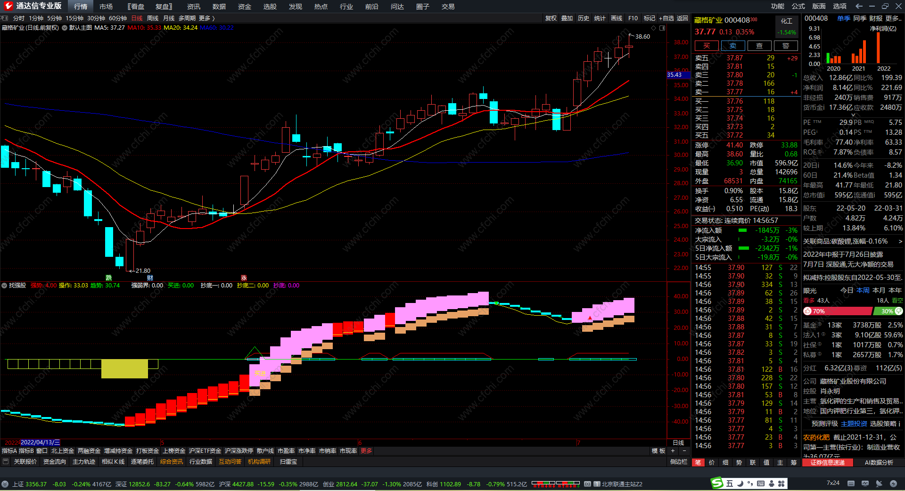The height and width of the screenshot is (491, 905).
Task: Switch chart period to 周线
Action: (x=153, y=18)
